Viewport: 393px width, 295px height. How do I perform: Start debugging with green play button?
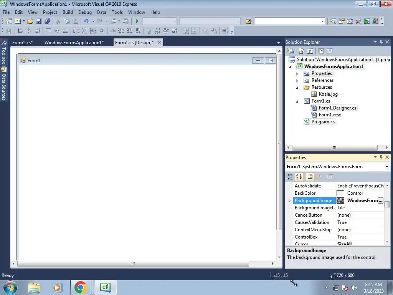point(137,22)
